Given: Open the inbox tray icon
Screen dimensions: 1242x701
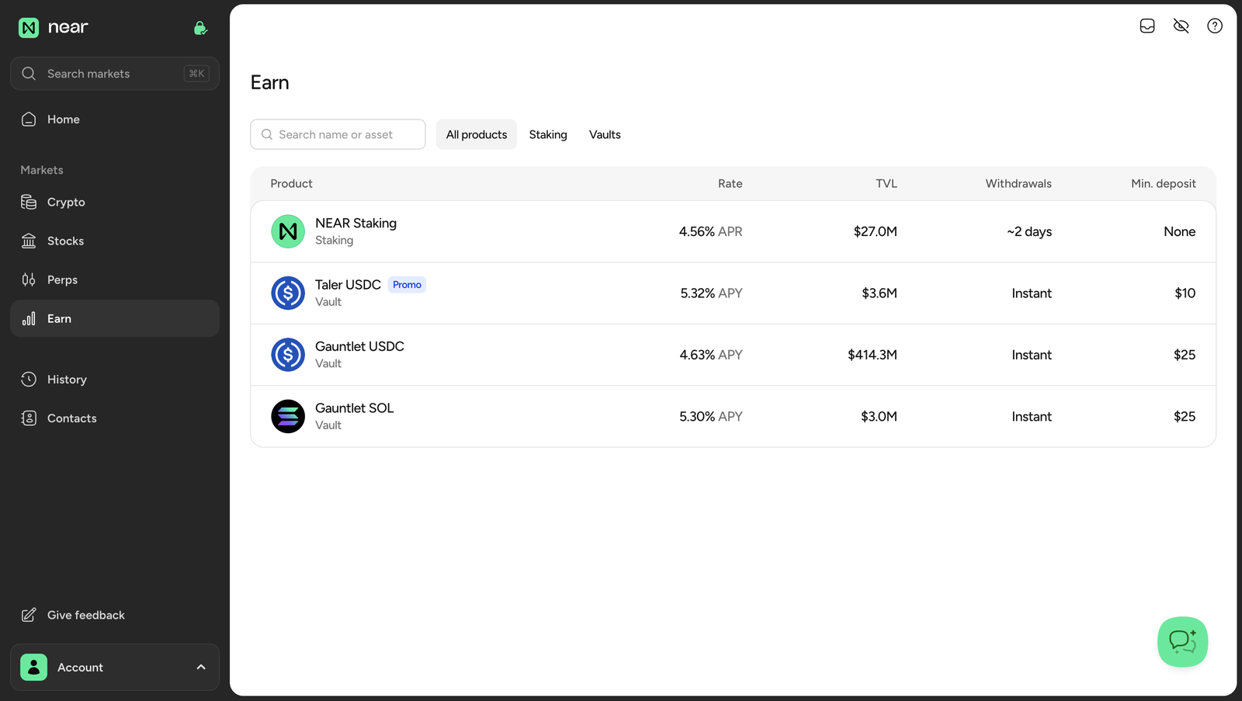Looking at the screenshot, I should pyautogui.click(x=1147, y=26).
